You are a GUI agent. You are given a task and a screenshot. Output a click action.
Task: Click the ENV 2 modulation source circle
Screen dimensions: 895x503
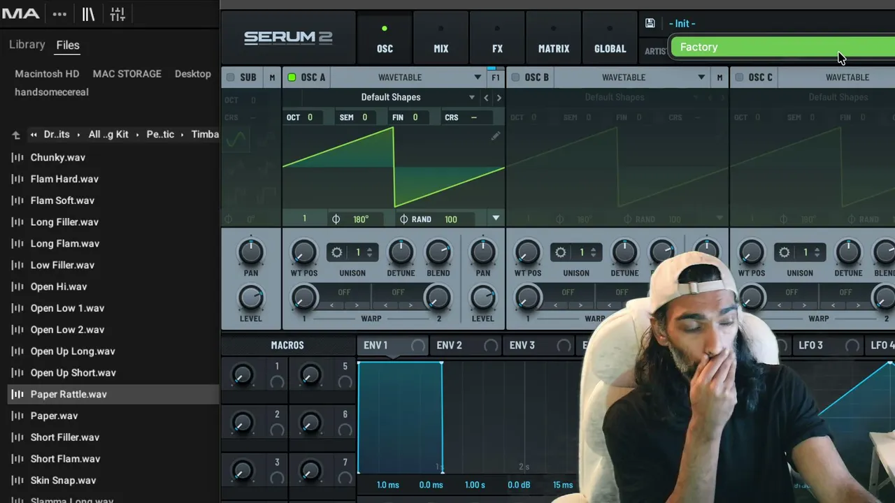491,345
